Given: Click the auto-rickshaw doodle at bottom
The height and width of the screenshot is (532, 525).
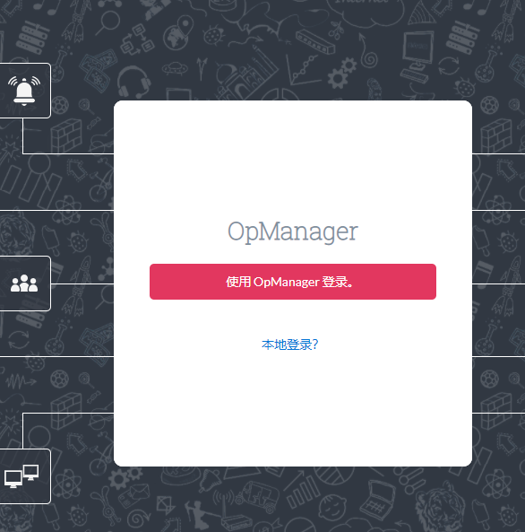Looking at the screenshot, I should click(x=259, y=496).
